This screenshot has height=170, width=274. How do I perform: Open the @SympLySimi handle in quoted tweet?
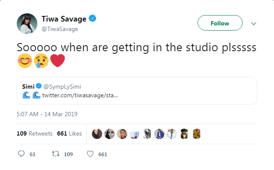click(62, 87)
